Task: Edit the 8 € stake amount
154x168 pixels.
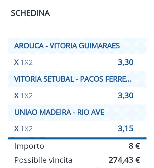Action: [x=134, y=146]
